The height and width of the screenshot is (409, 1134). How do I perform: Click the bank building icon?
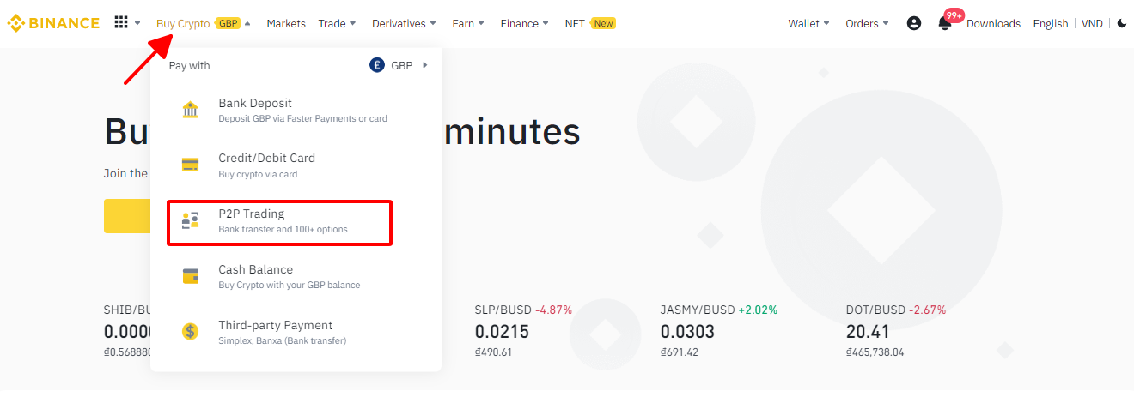pos(190,110)
